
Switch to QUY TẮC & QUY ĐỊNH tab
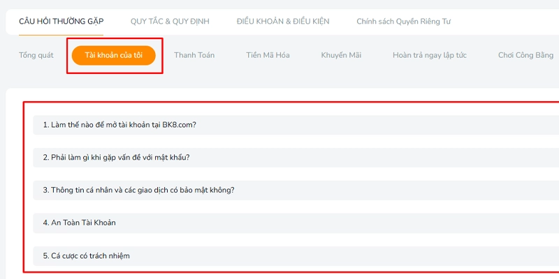(x=170, y=22)
